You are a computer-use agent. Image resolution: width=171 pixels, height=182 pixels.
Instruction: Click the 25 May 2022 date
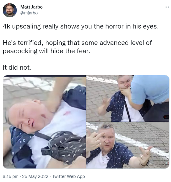[x=35, y=176]
